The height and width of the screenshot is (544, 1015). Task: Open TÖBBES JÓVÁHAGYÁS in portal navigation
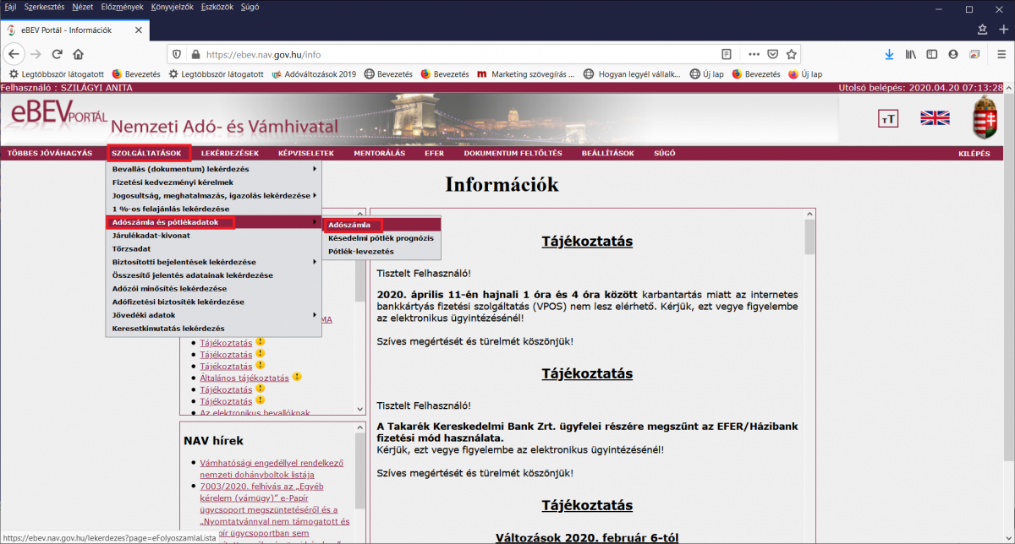point(50,153)
